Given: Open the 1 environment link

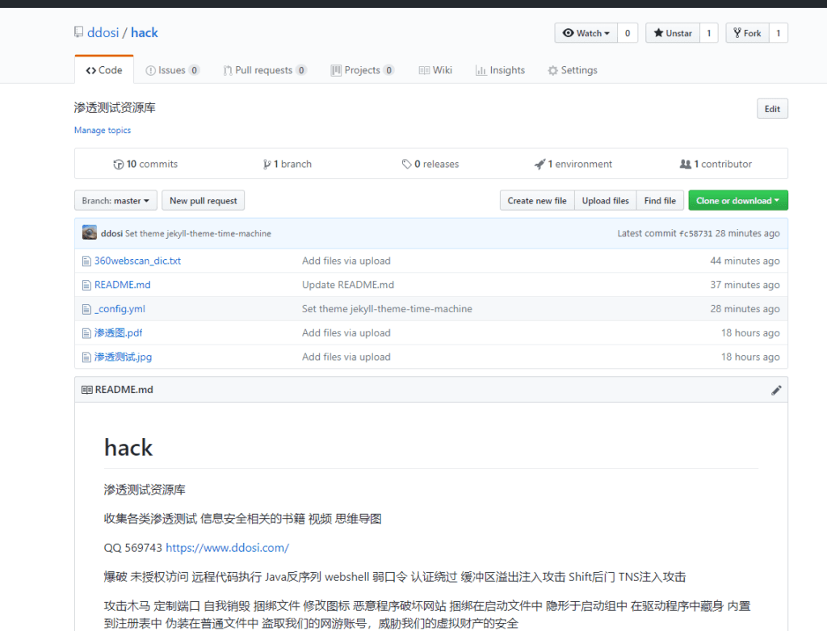Looking at the screenshot, I should (x=573, y=164).
